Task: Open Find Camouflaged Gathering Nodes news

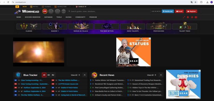Action: (109, 88)
